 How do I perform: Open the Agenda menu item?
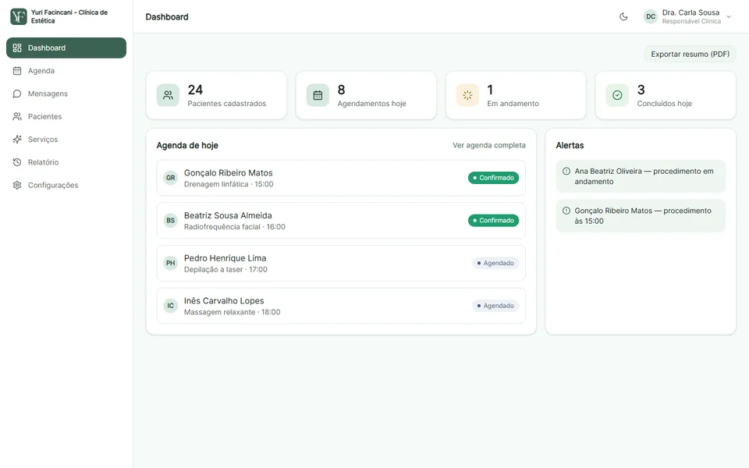coord(66,71)
